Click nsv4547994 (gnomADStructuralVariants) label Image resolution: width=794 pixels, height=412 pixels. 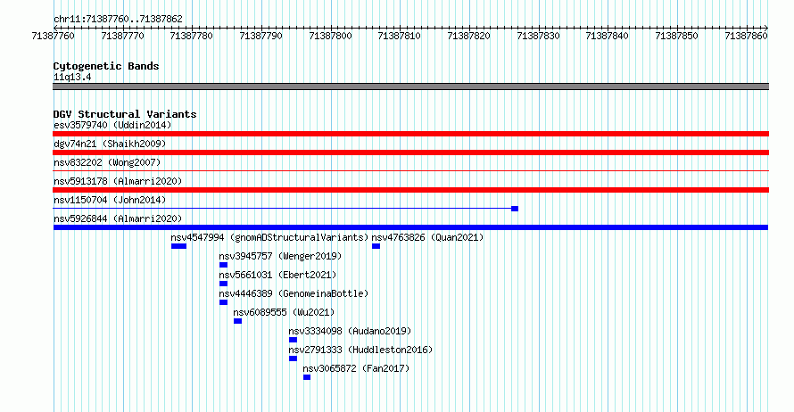pyautogui.click(x=269, y=237)
